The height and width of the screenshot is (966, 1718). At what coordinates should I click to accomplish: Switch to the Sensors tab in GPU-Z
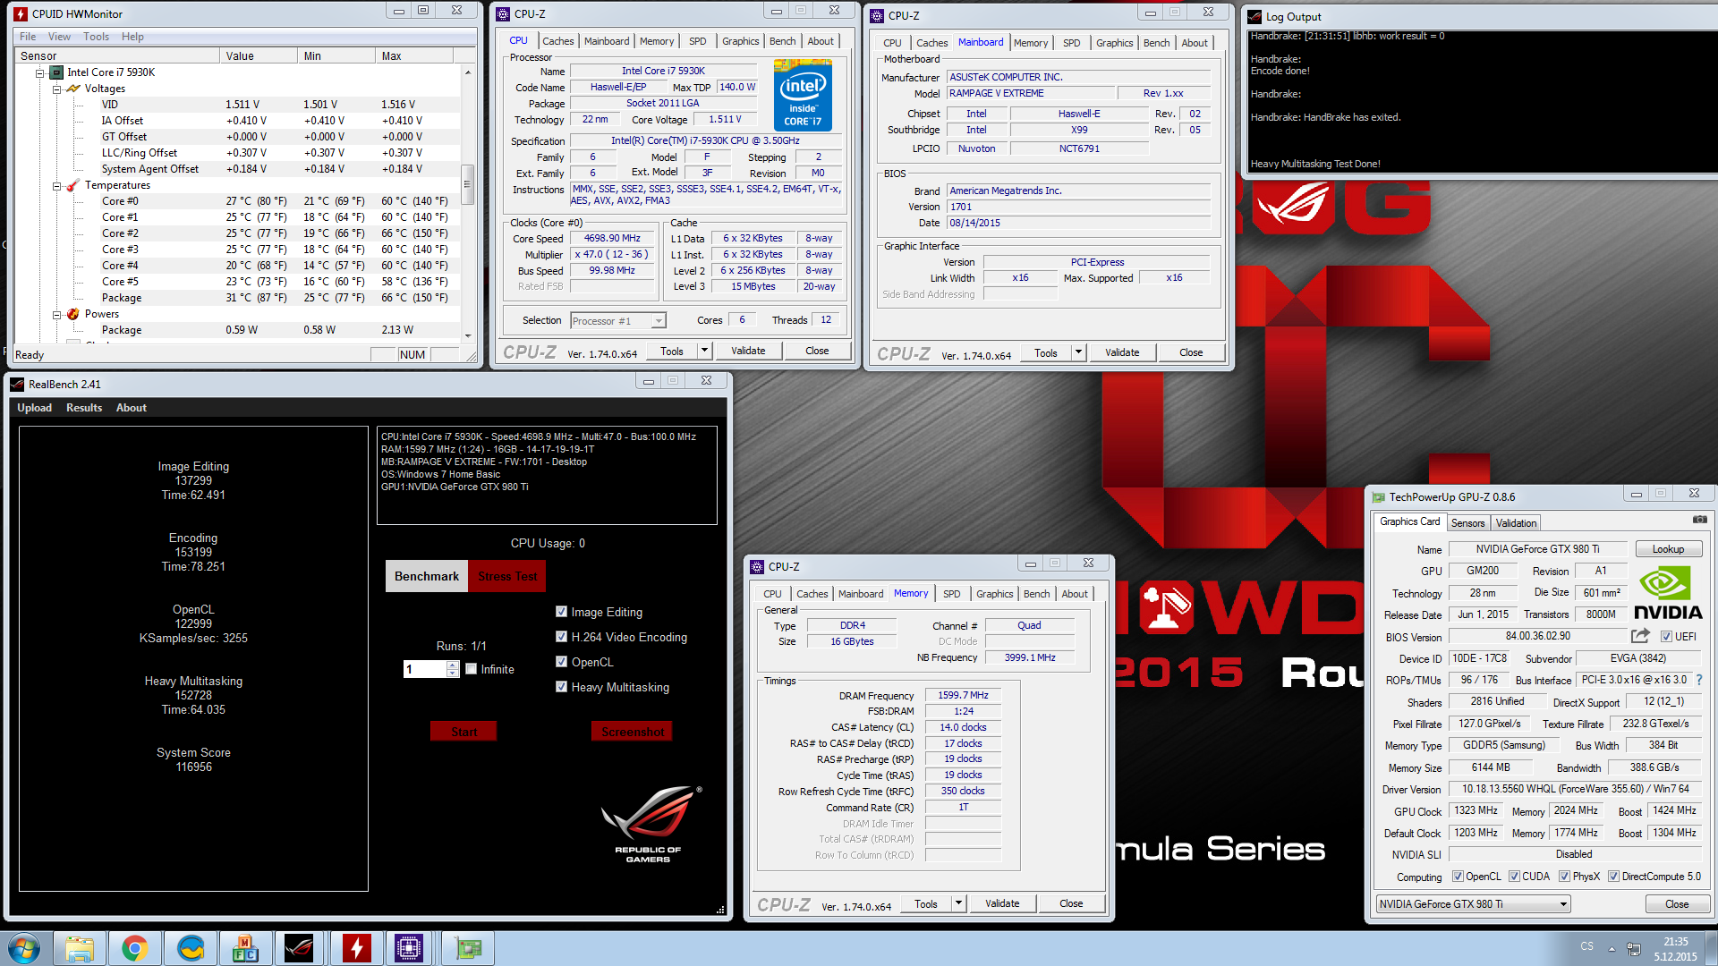(x=1467, y=523)
